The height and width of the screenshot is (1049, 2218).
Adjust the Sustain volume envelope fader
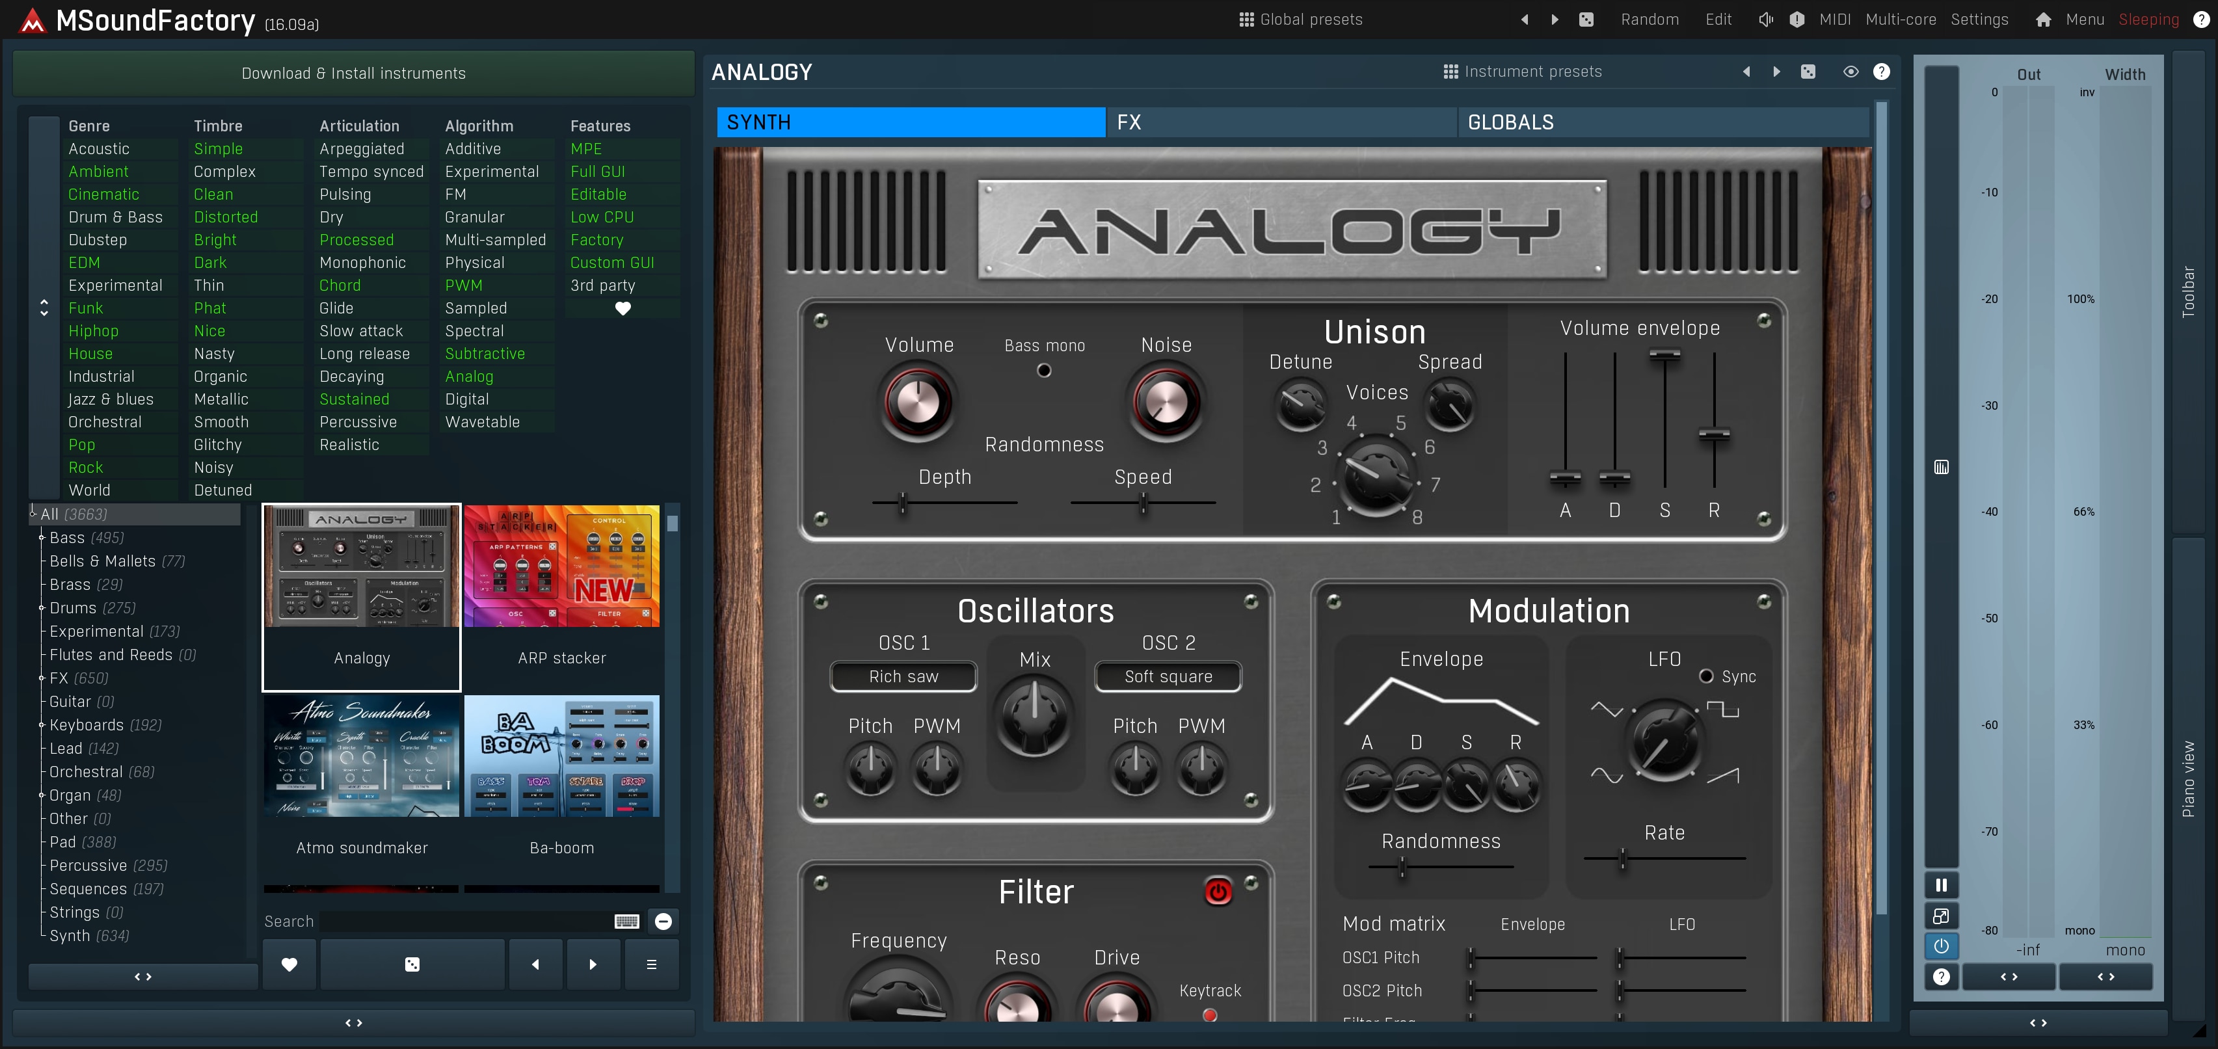coord(1664,420)
